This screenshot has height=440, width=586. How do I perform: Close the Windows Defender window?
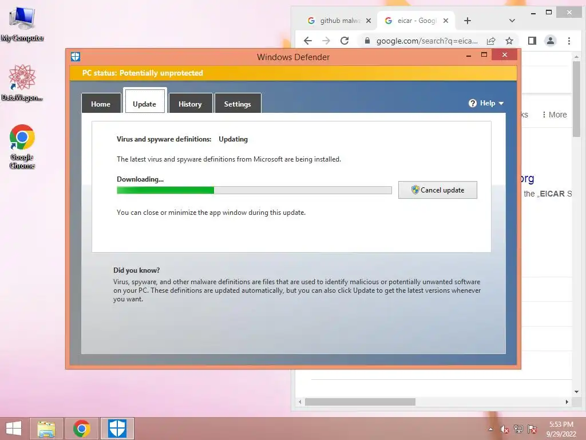click(x=505, y=55)
